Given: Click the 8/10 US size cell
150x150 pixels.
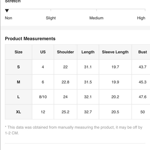Looking at the screenshot, I should (43, 97).
